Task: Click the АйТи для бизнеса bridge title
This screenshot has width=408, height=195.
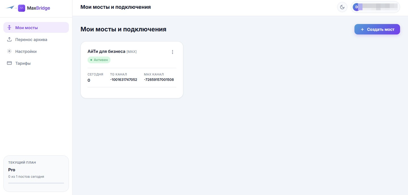Action: pyautogui.click(x=106, y=52)
